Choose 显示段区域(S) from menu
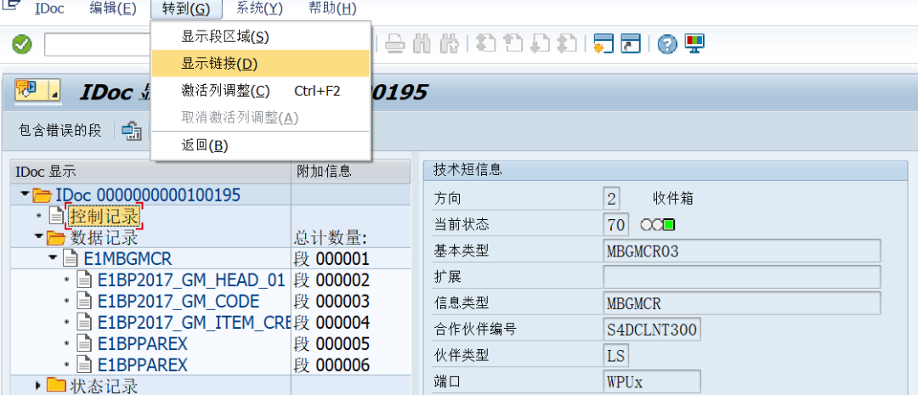The height and width of the screenshot is (395, 918). pyautogui.click(x=261, y=37)
